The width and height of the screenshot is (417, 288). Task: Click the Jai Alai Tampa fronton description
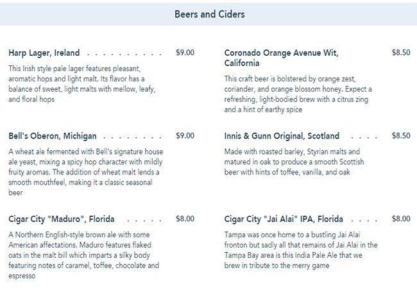pos(300,250)
